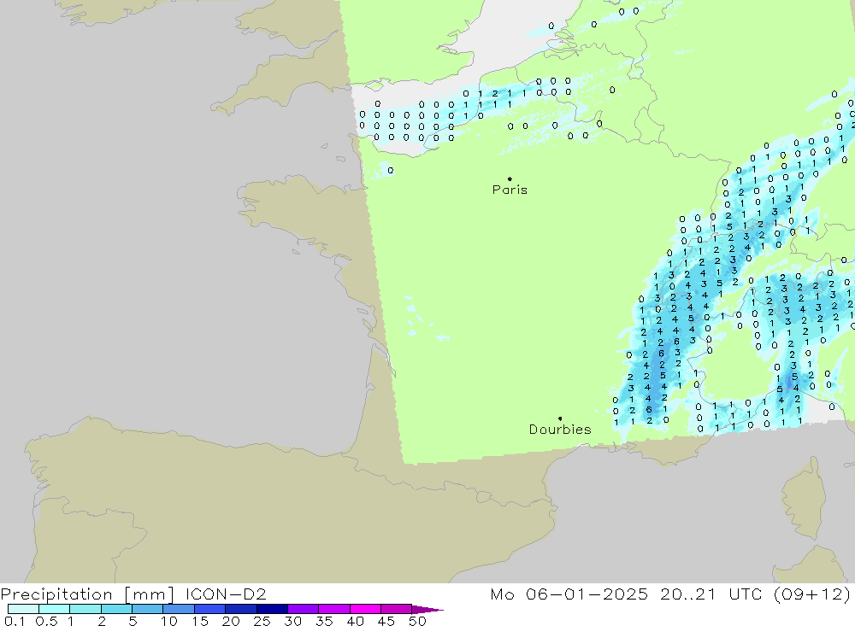This screenshot has height=626, width=855.
Task: Pick the 0.1–0.5 mm legend swatch
Action: click(x=23, y=609)
